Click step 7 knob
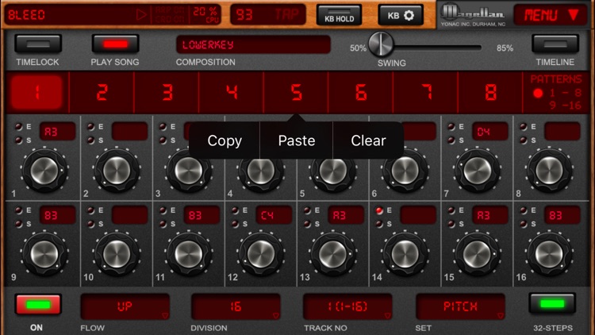The width and height of the screenshot is (595, 335). 477,170
